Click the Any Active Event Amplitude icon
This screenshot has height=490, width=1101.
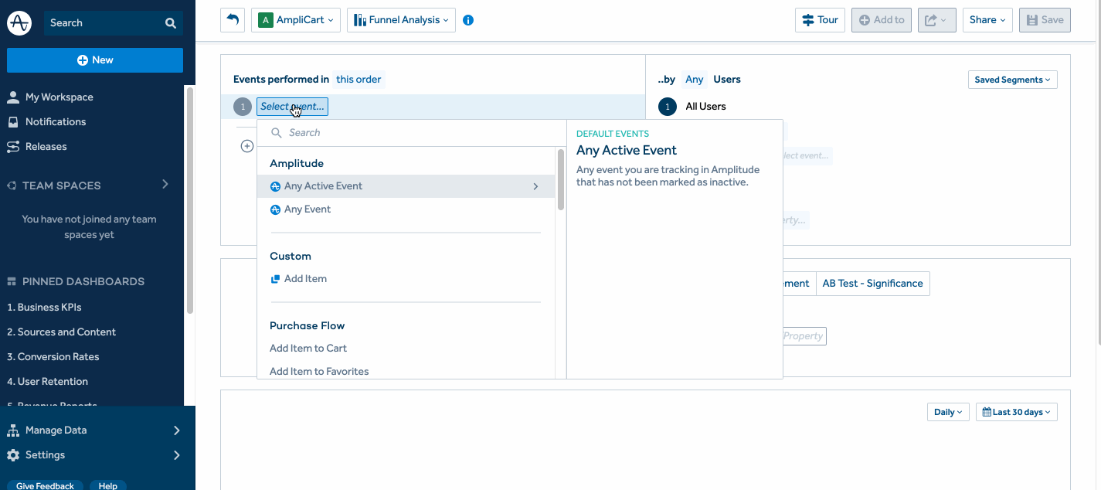coord(275,186)
